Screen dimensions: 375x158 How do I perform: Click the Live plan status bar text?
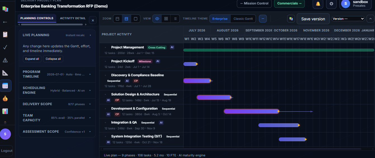(155, 155)
